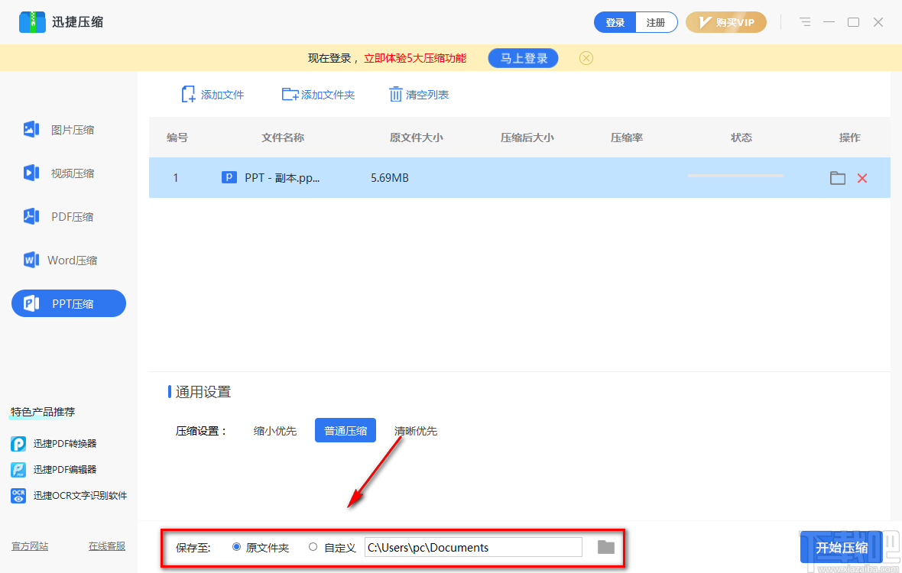The height and width of the screenshot is (573, 902).
Task: Click the 压缩后大小 column header
Action: 527,138
